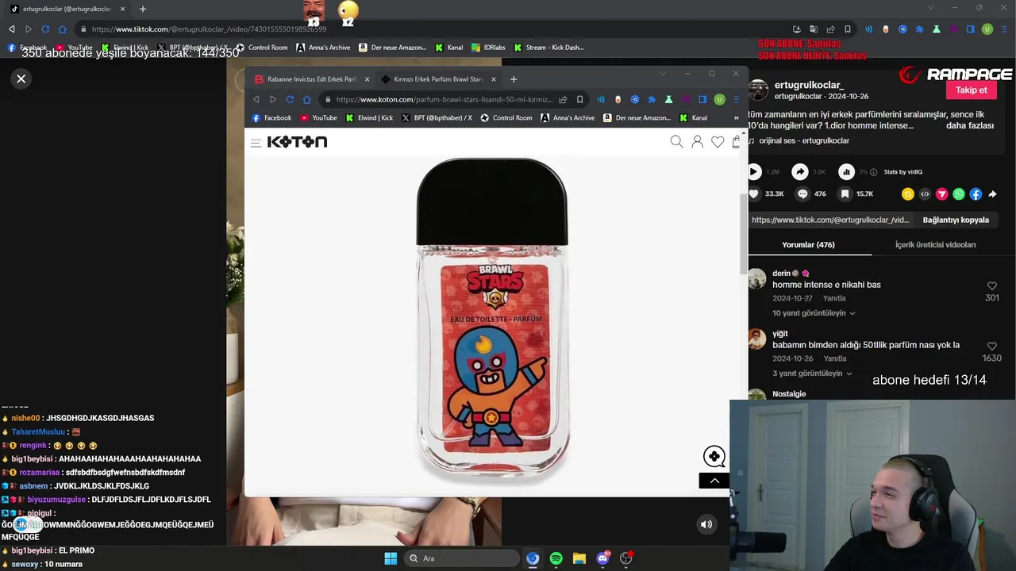1016x571 pixels.
Task: Open the comments bubble showing 476
Action: point(802,194)
